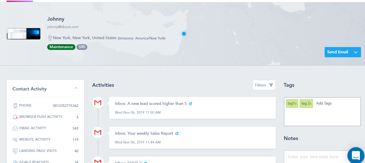
Task: Click the Wed Nov 06, 2019 11:44 AM timestamp
Action: [138, 142]
